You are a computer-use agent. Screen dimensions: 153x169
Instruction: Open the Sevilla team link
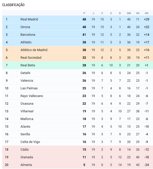pyautogui.click(x=25, y=134)
